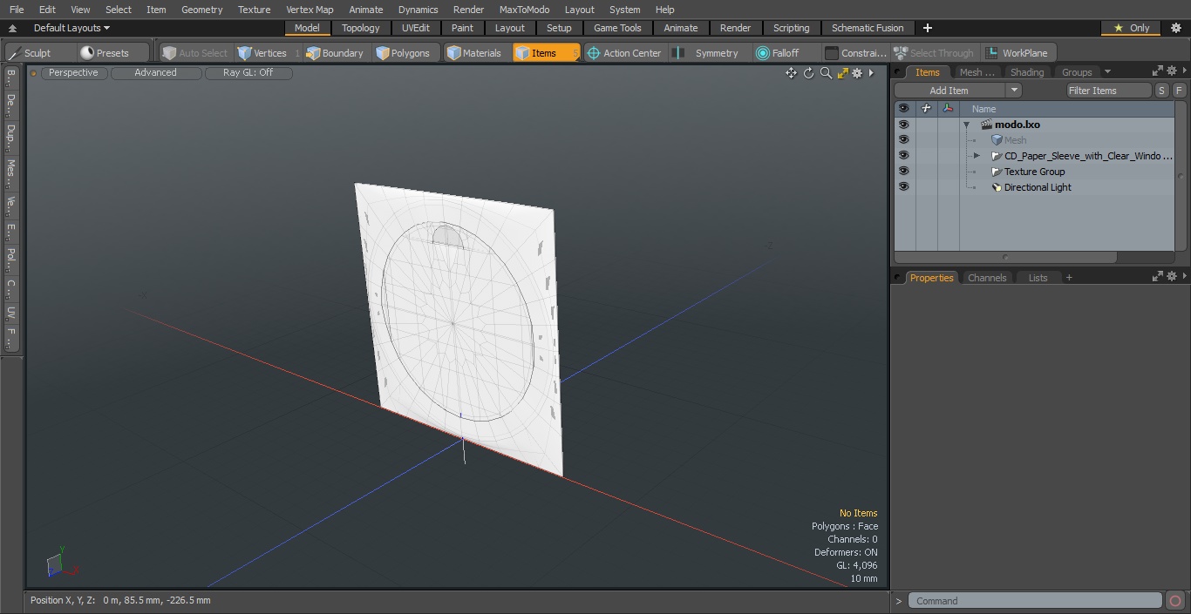Open the WorkPlane tool
1191x614 pixels.
pos(1017,53)
